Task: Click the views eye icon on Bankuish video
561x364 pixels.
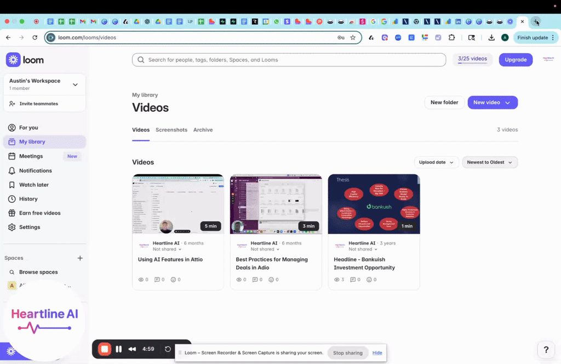Action: [x=337, y=280]
